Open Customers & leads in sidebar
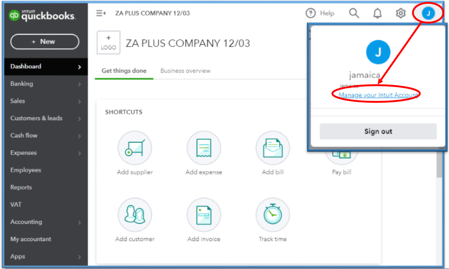Image resolution: width=449 pixels, height=269 pixels. click(46, 119)
